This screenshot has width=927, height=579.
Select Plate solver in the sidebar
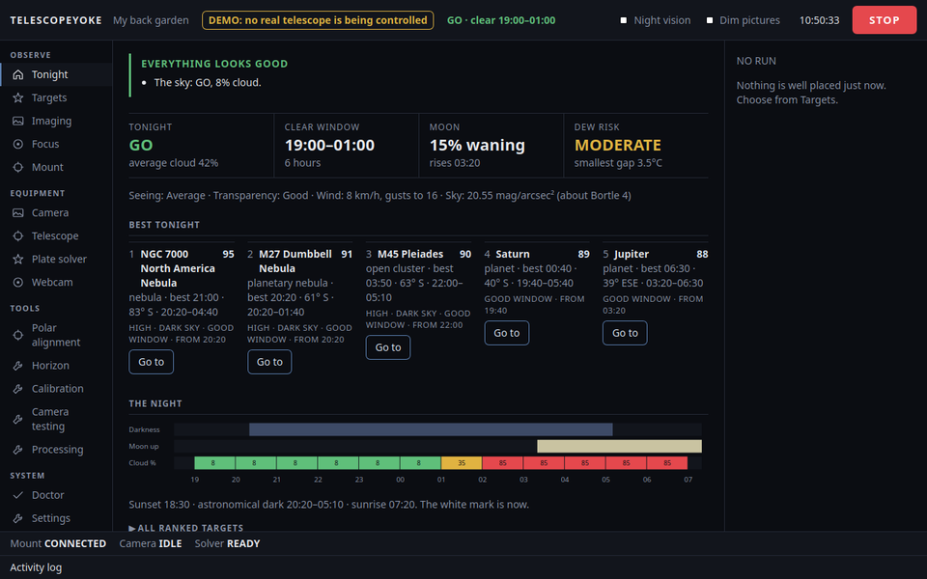pyautogui.click(x=56, y=259)
